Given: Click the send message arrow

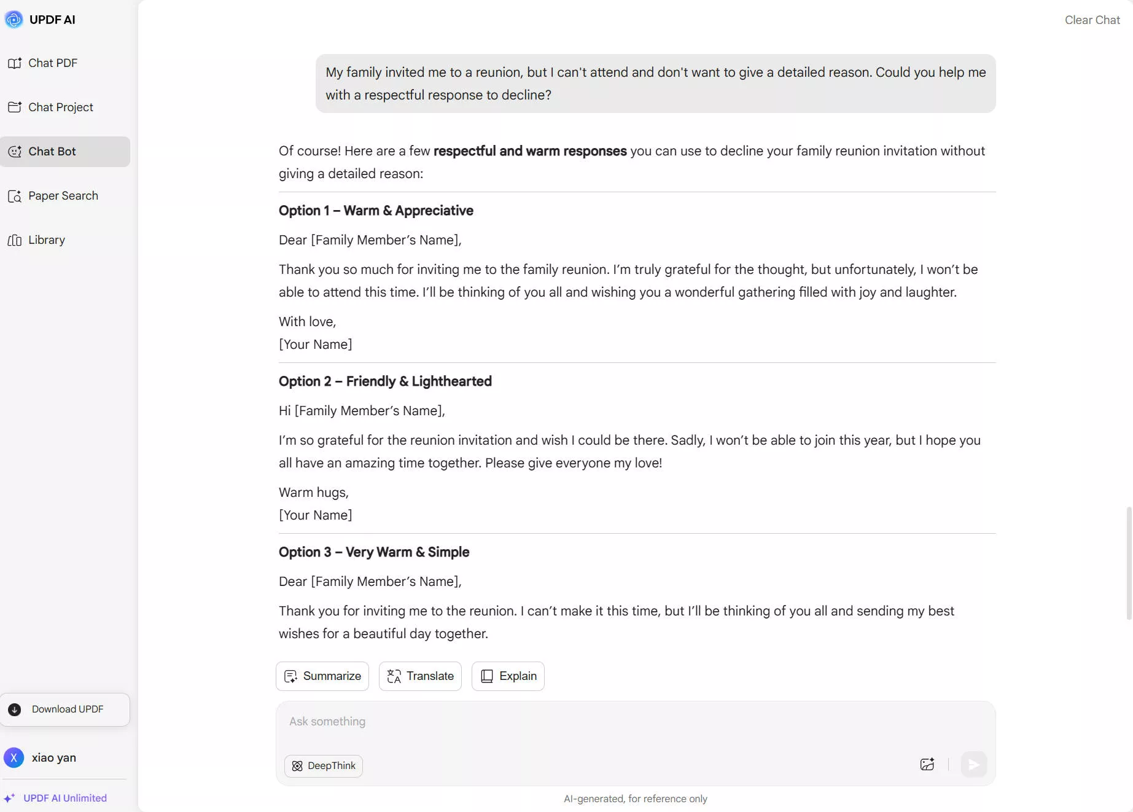Looking at the screenshot, I should pyautogui.click(x=973, y=765).
